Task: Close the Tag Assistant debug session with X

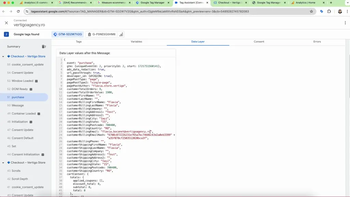Action: click(x=6, y=23)
